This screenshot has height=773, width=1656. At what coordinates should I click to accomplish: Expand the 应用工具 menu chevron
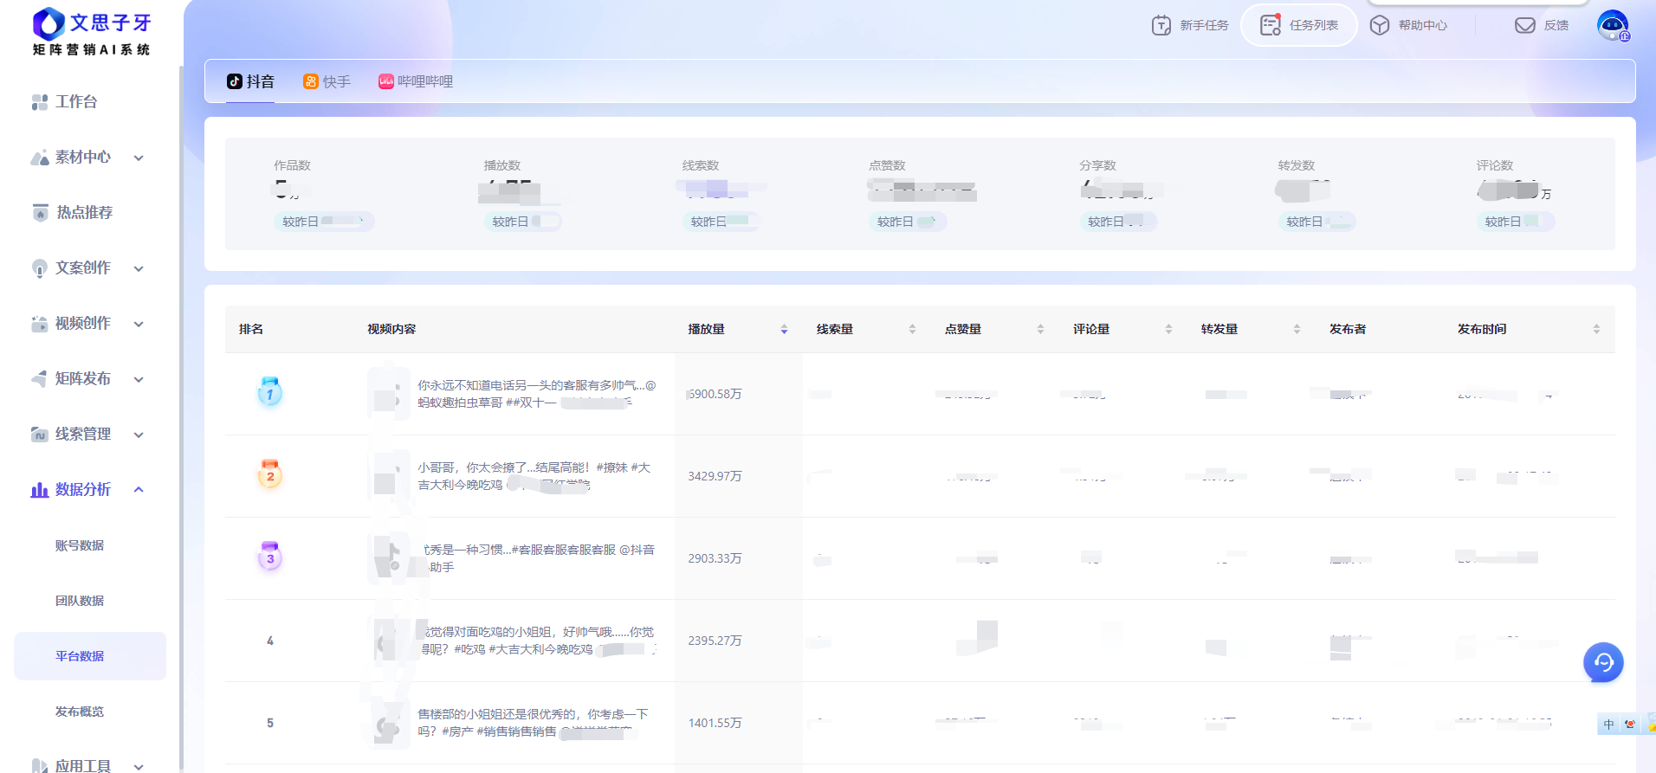coord(139,766)
